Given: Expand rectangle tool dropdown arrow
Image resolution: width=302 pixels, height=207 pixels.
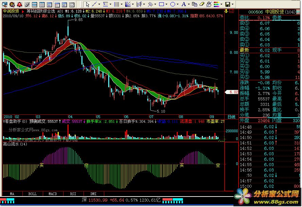Looking at the screenshot, I should tap(166, 4).
